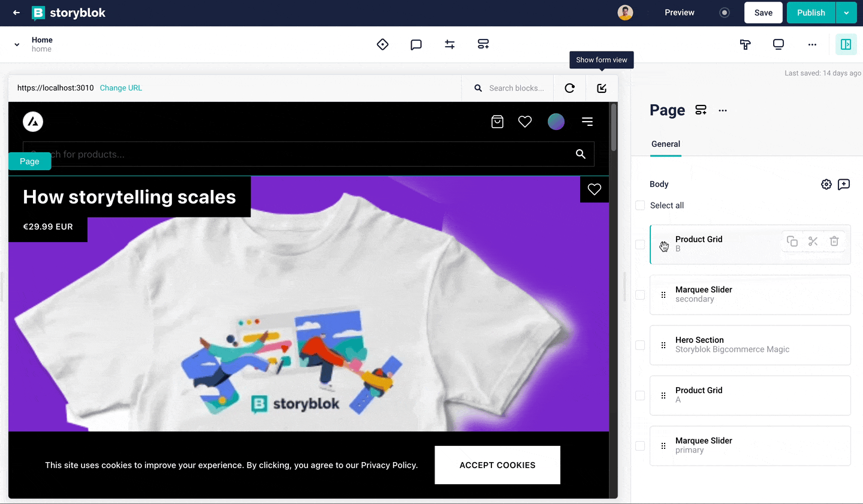Open the Marquee Slider primary block

pyautogui.click(x=750, y=446)
